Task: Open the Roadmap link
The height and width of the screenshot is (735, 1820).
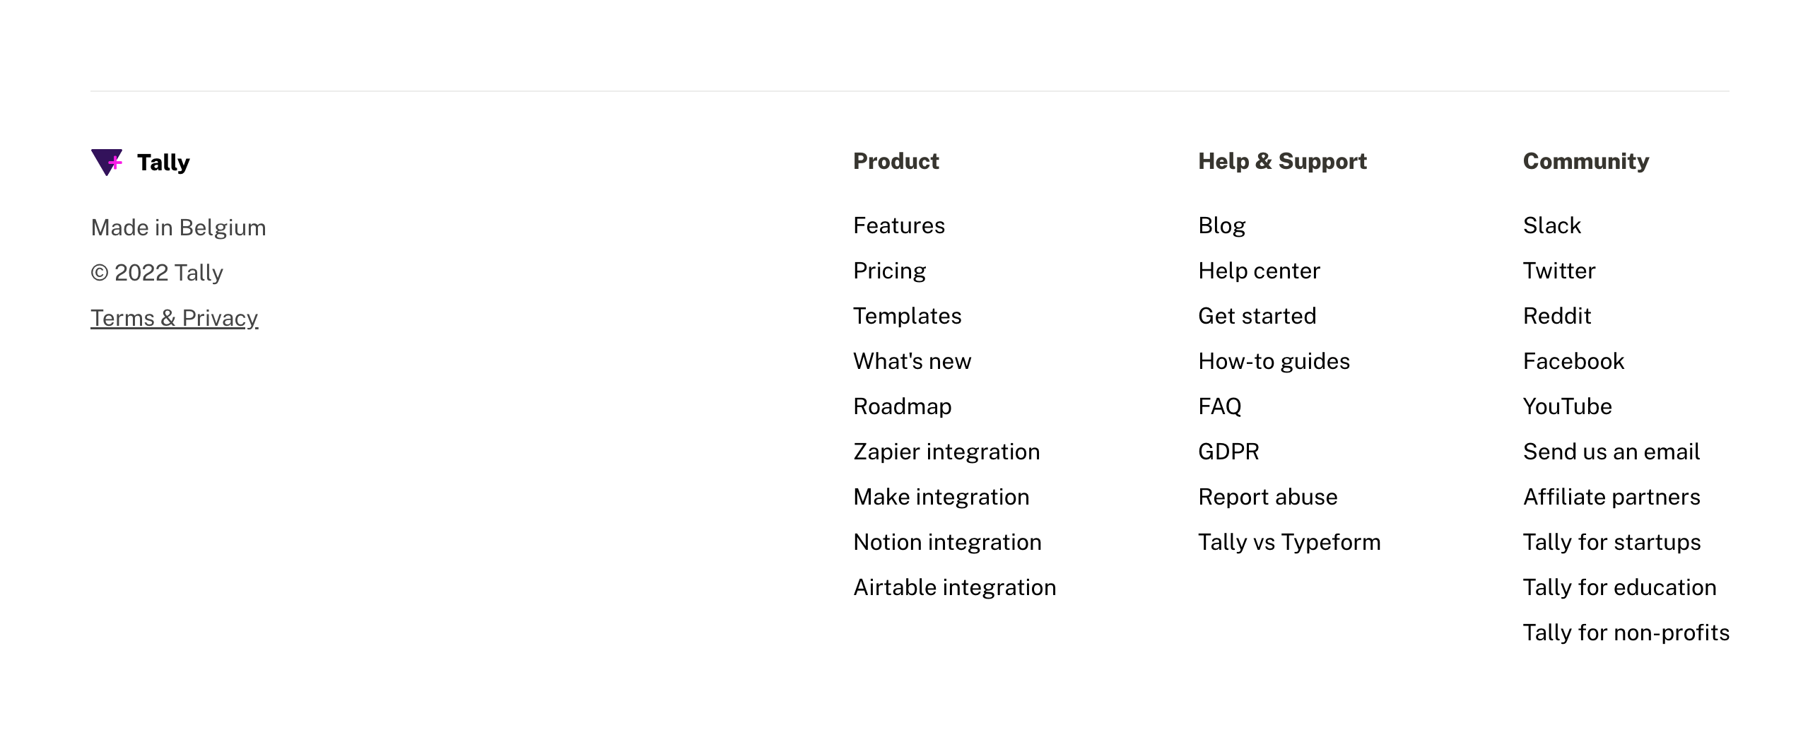Action: (x=902, y=406)
